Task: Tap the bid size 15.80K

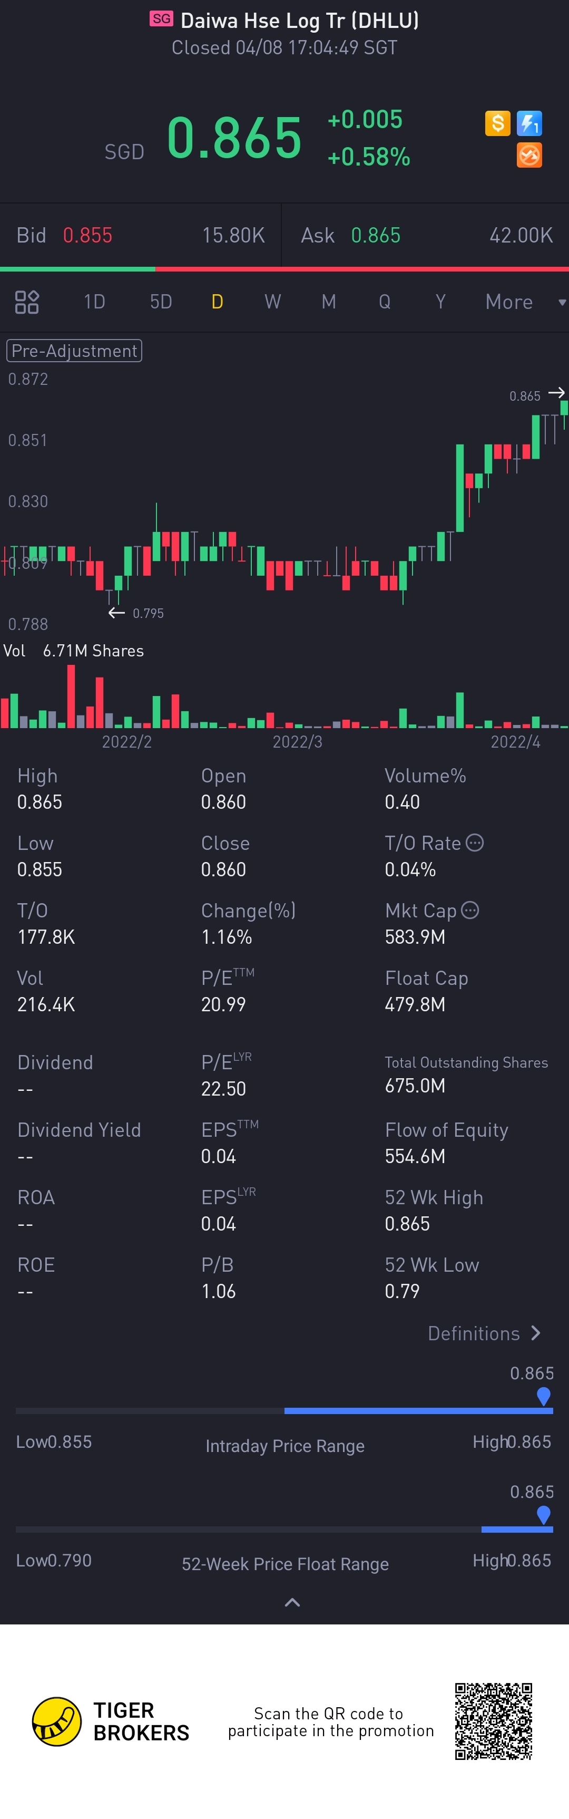Action: 234,235
